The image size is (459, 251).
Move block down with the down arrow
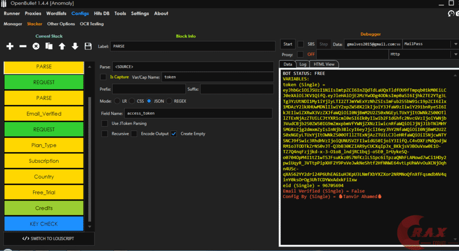coord(75,46)
